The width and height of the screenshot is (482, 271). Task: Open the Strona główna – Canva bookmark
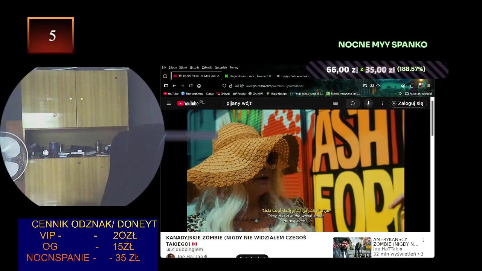(x=197, y=94)
